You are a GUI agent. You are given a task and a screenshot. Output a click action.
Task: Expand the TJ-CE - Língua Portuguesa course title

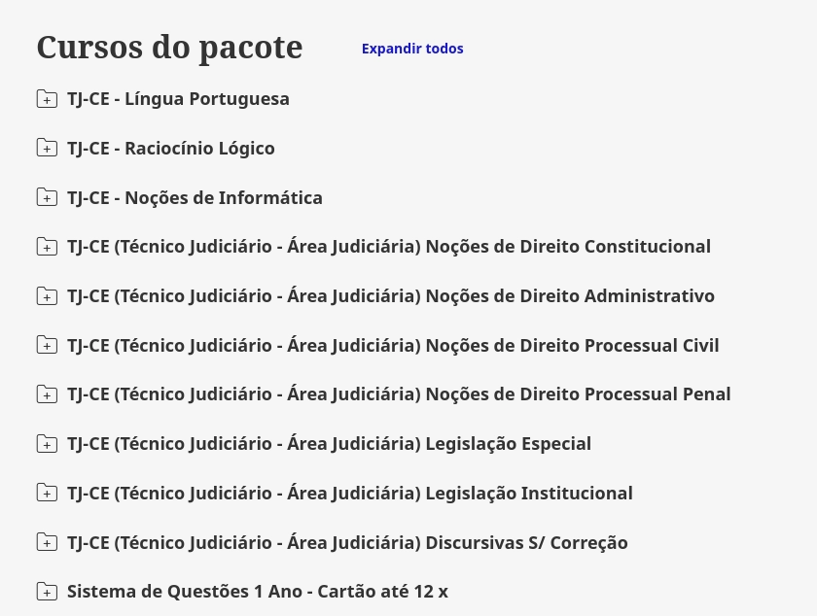point(178,99)
